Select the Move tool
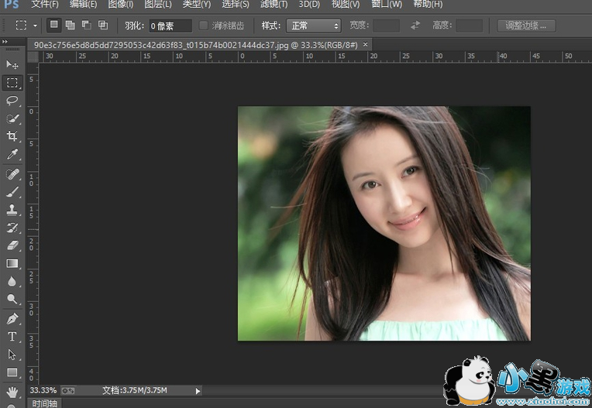Image resolution: width=592 pixels, height=408 pixels. (x=12, y=64)
